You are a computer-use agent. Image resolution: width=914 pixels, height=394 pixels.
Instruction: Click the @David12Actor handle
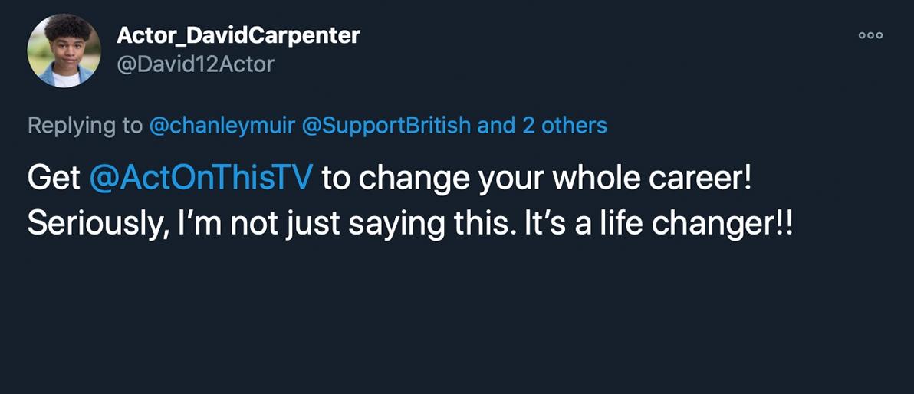coord(195,64)
